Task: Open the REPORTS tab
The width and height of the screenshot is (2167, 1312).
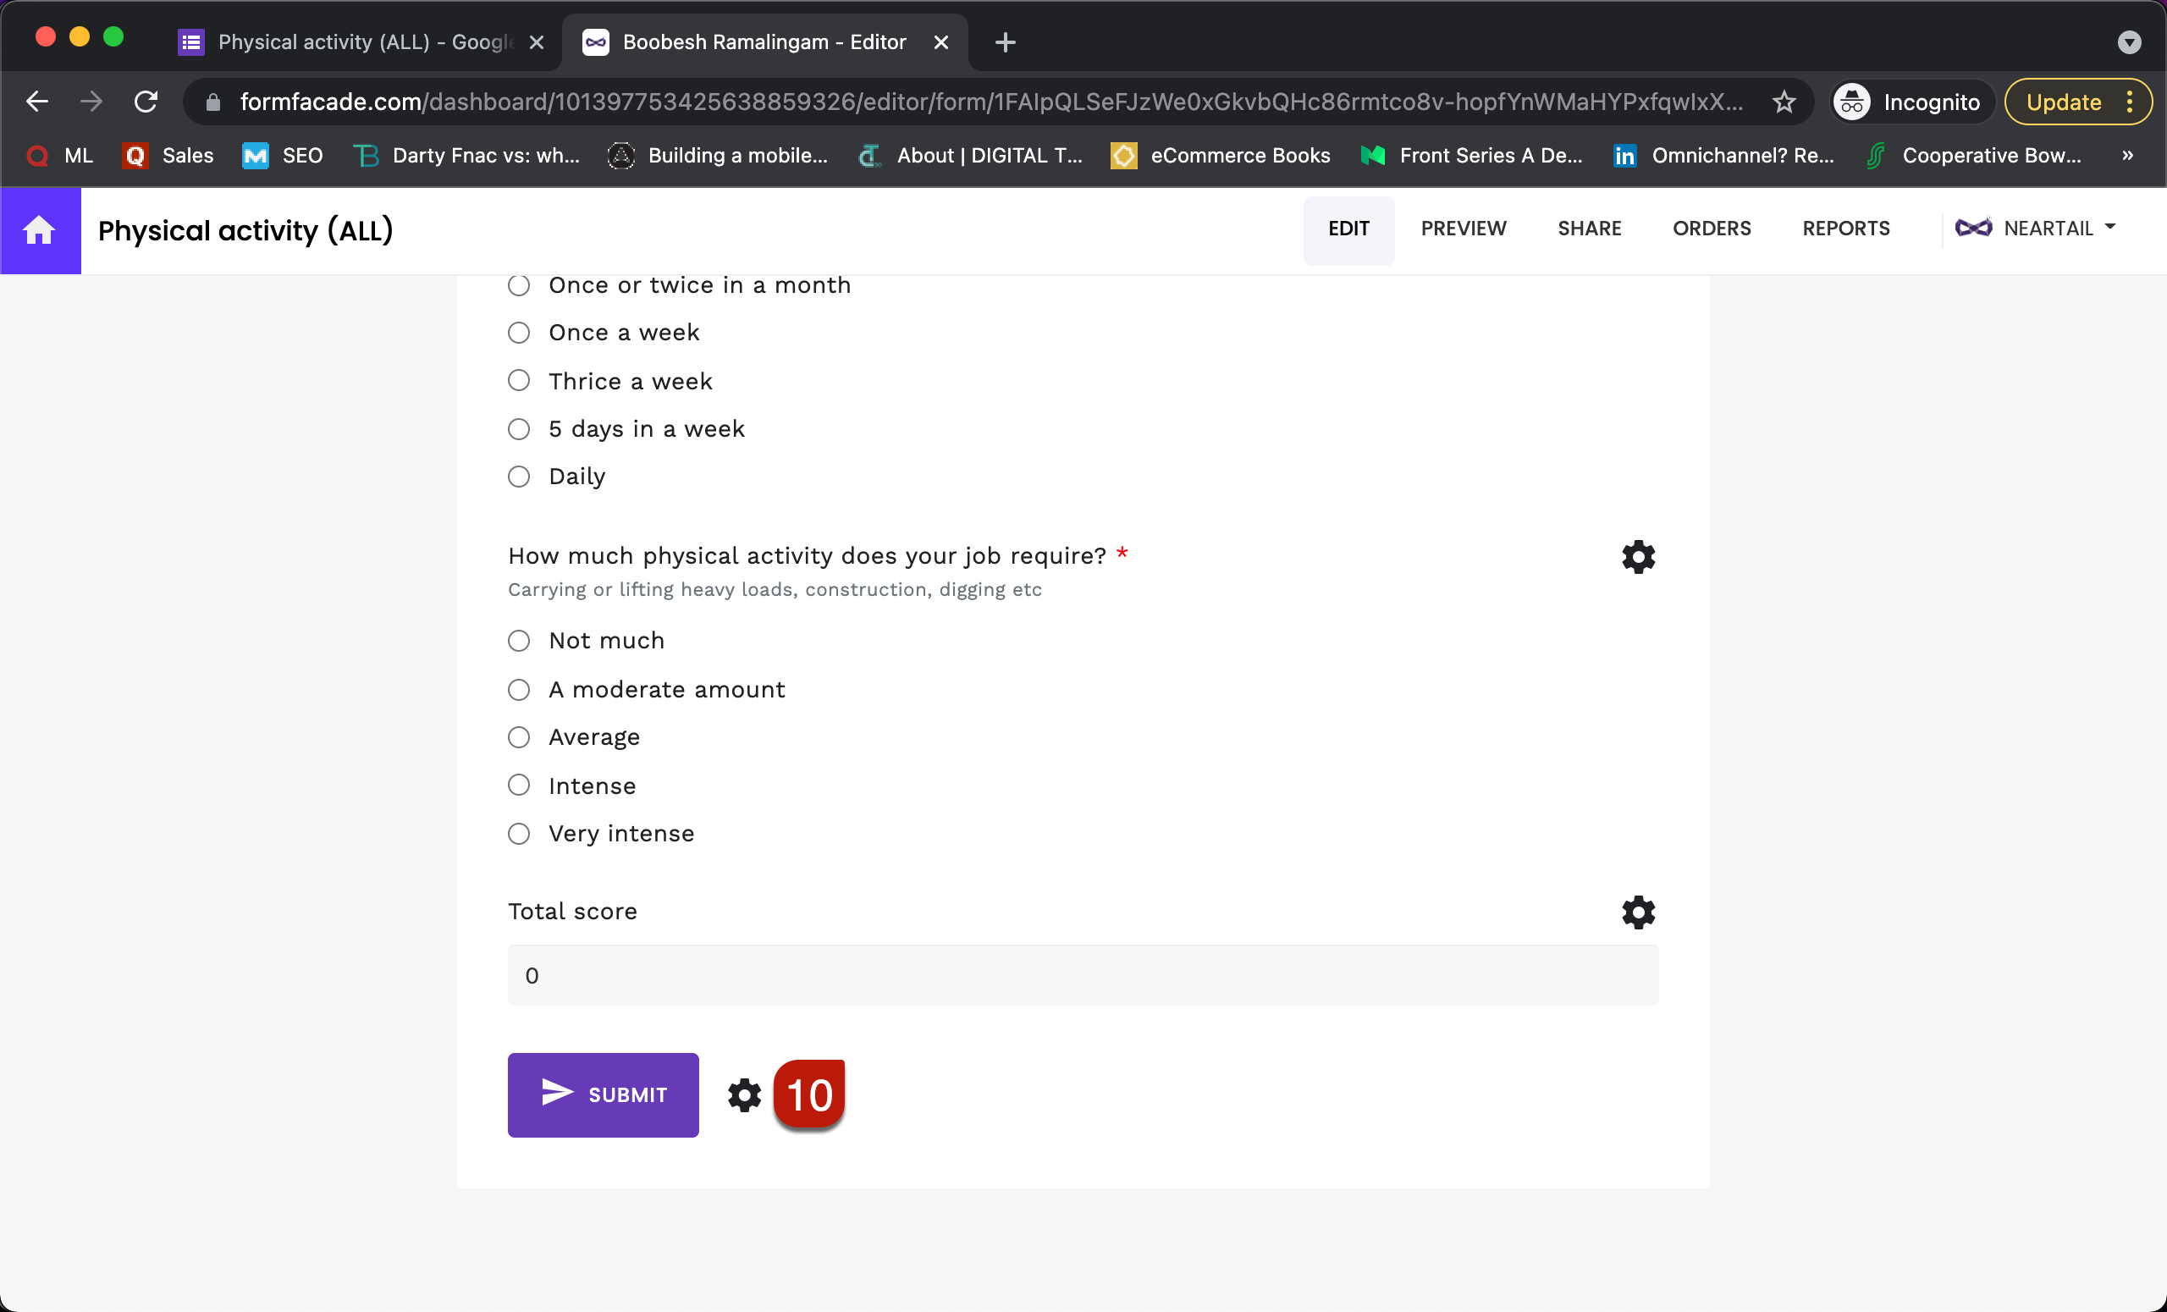Action: tap(1846, 228)
